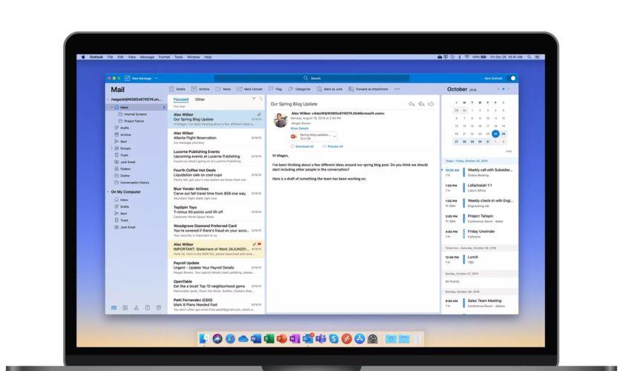623x371 pixels.
Task: Click the Reply All arrows icon
Action: point(421,104)
